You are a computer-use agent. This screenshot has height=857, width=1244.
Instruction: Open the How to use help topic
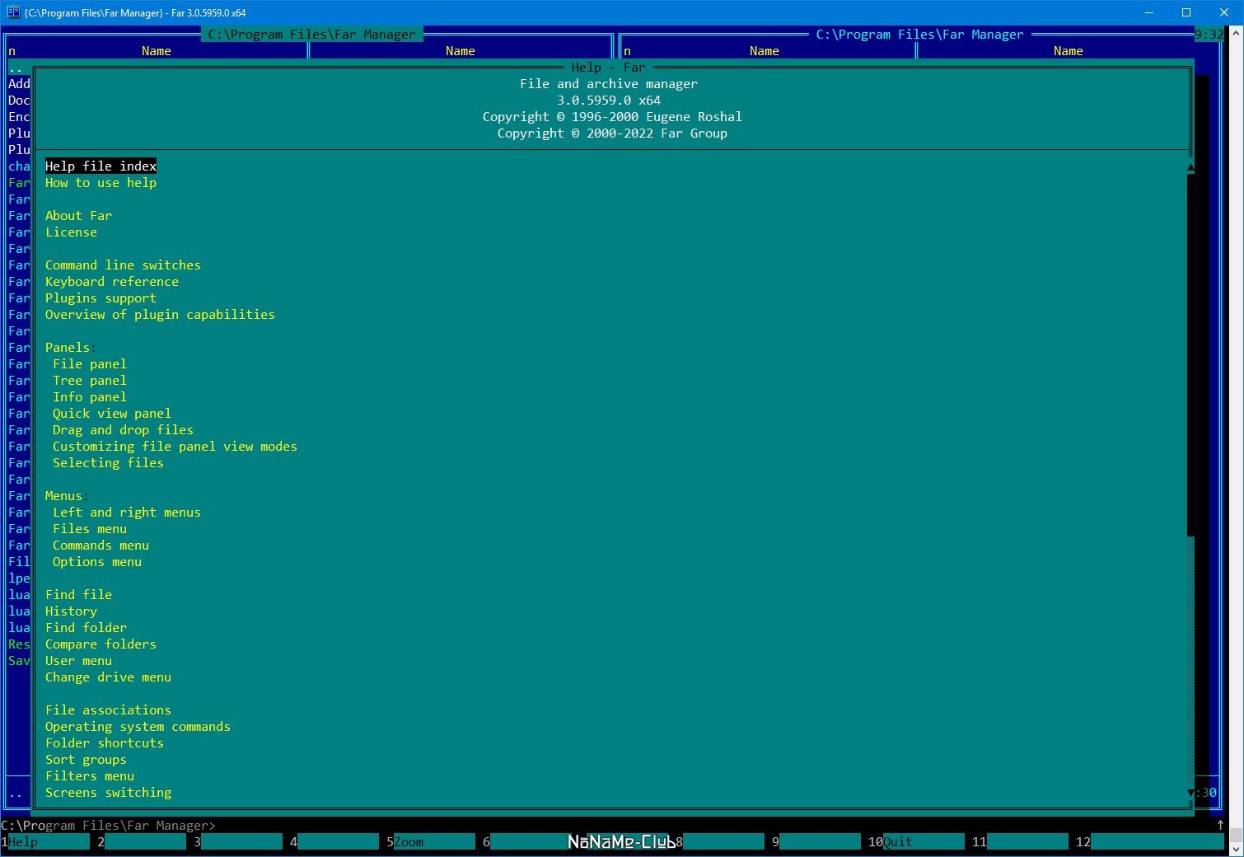(101, 183)
